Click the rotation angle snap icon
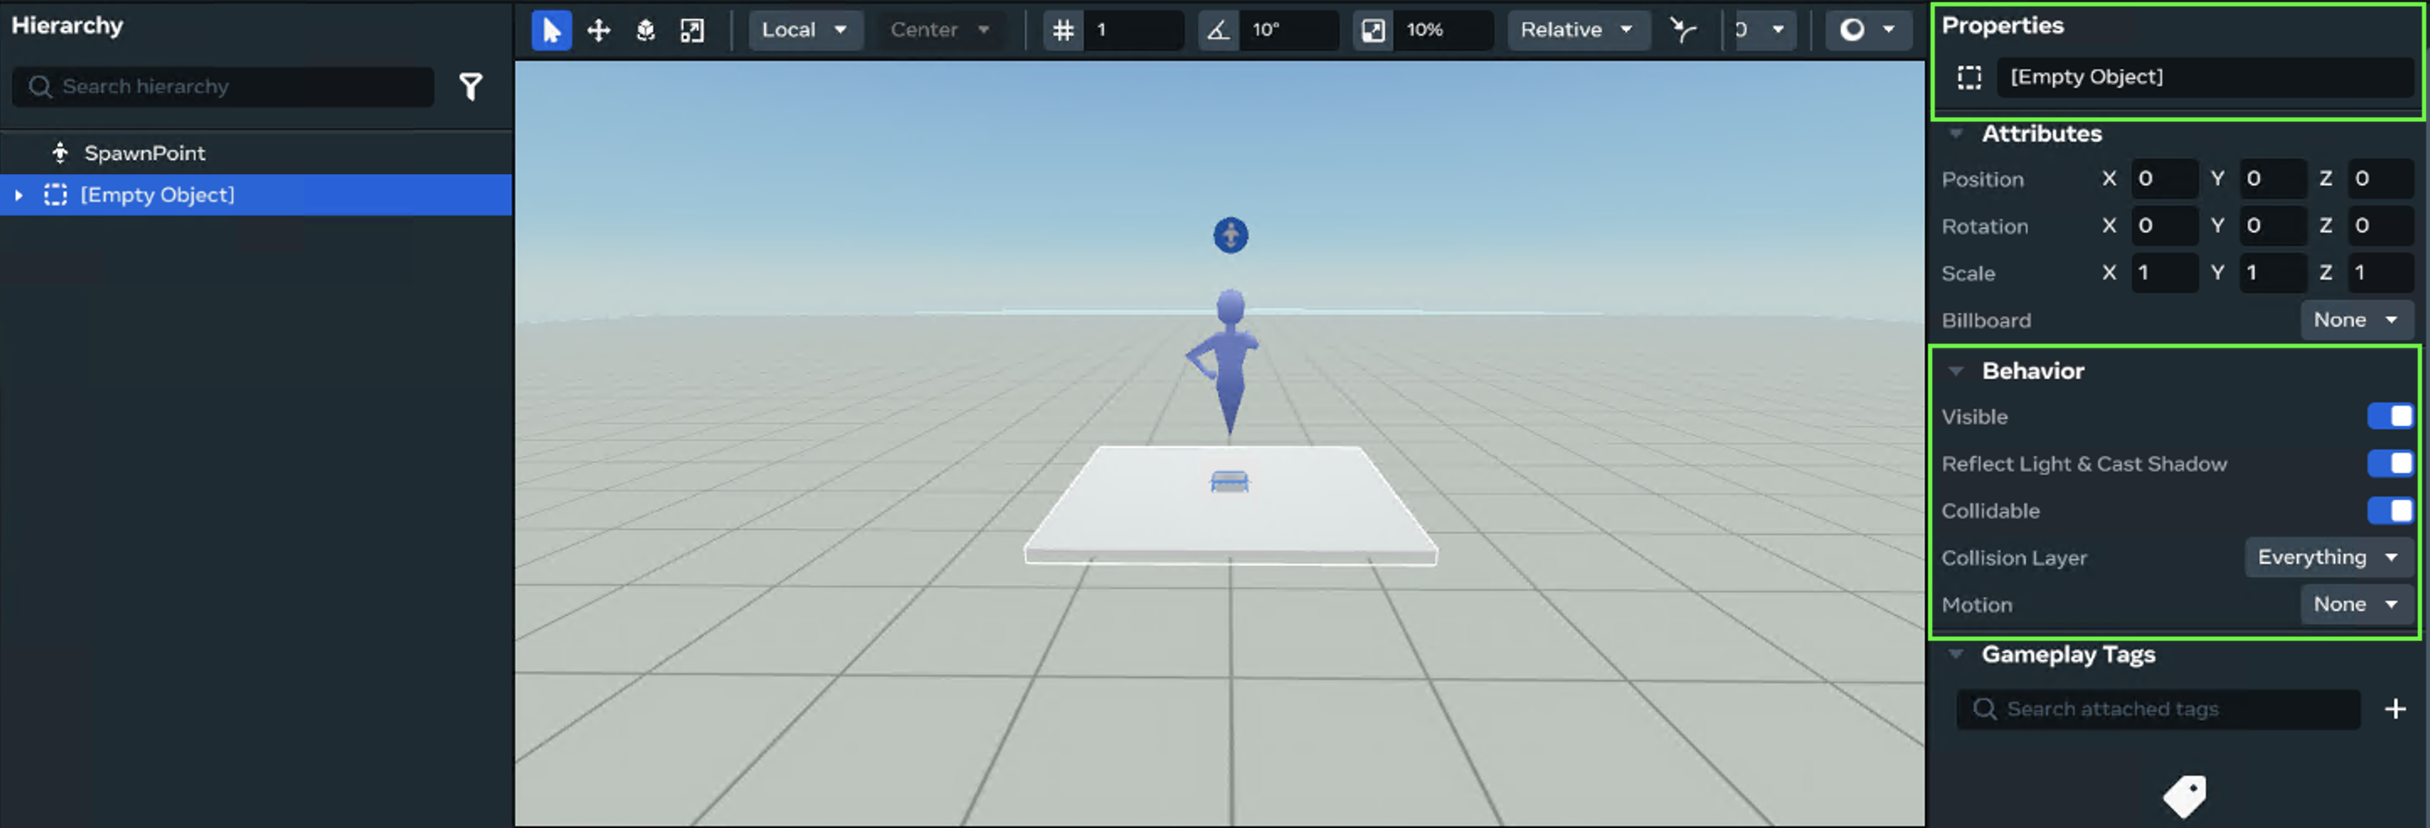The height and width of the screenshot is (828, 2430). tap(1218, 30)
